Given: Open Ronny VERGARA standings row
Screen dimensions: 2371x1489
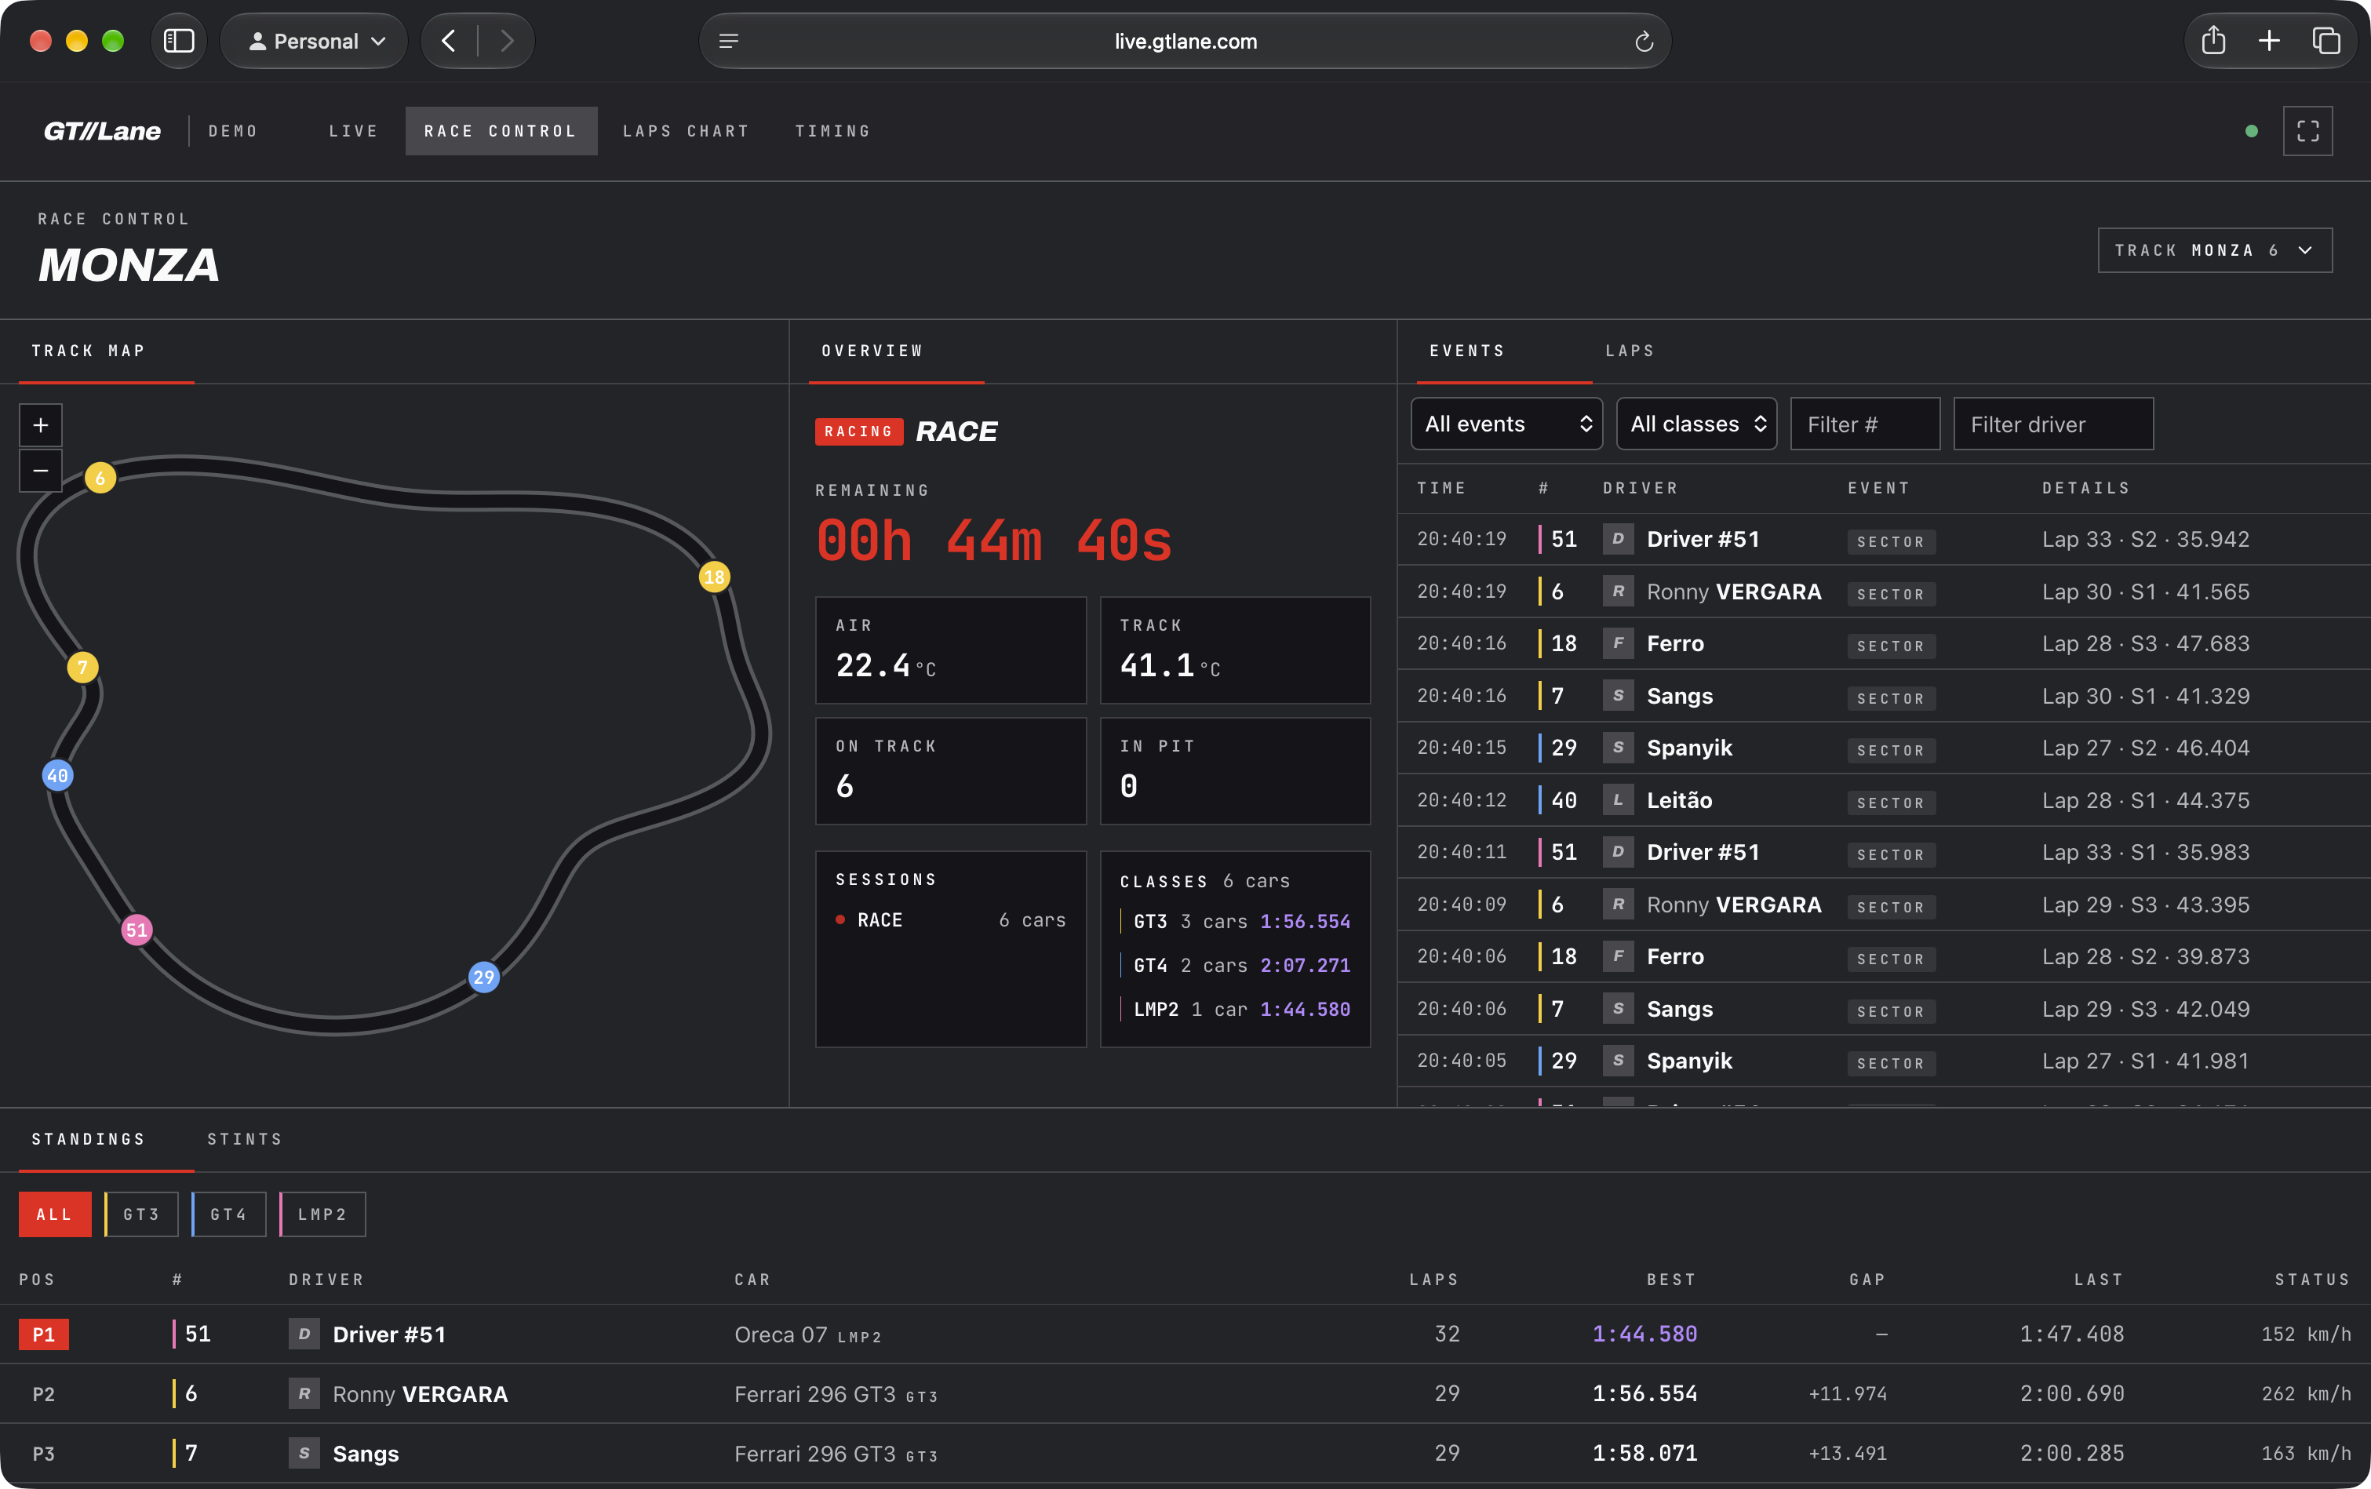Looking at the screenshot, I should click(x=1185, y=1393).
